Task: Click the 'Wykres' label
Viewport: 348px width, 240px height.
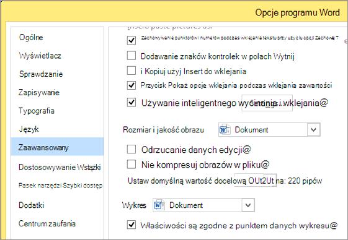Action: tap(134, 205)
